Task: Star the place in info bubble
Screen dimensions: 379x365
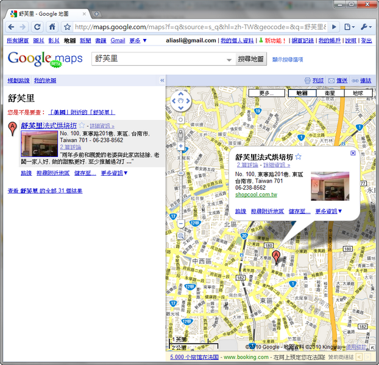Action: (x=299, y=157)
